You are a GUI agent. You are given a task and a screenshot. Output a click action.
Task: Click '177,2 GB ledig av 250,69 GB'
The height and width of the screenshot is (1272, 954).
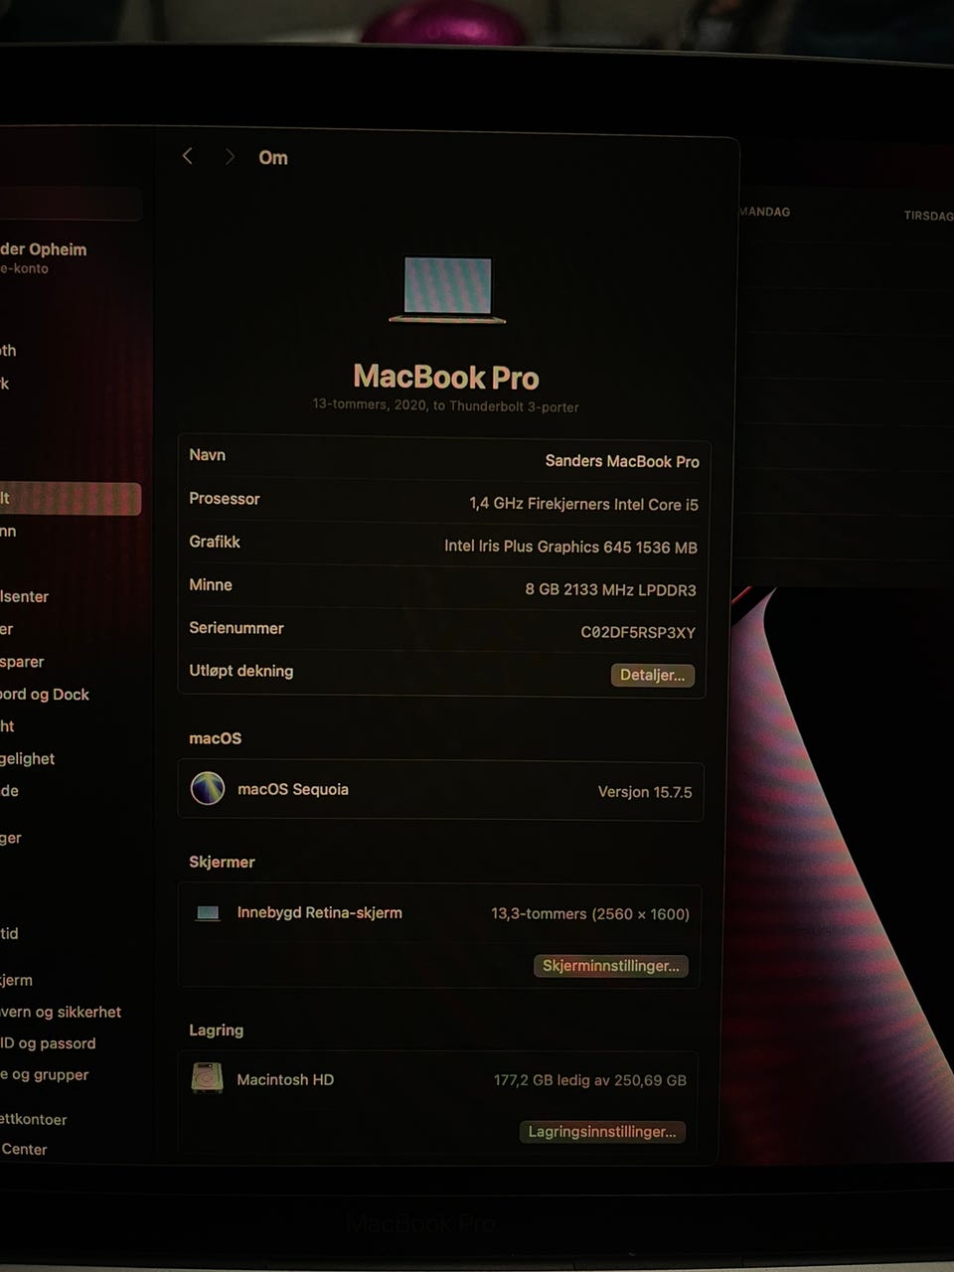590,1080
